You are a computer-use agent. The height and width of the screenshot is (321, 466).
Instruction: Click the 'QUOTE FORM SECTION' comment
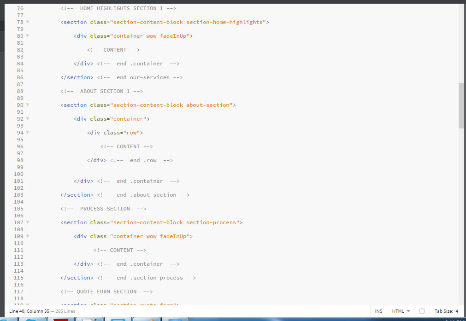(x=106, y=292)
